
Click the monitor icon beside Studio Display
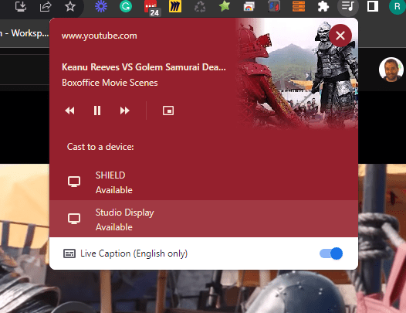click(x=74, y=219)
